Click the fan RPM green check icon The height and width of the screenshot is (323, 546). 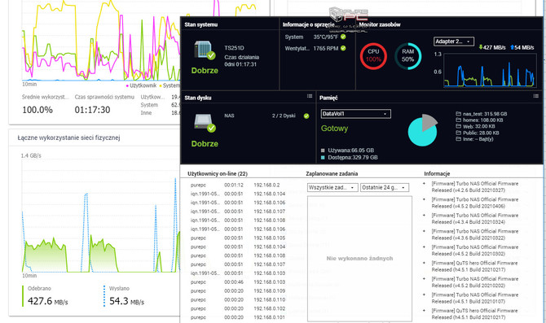point(343,48)
